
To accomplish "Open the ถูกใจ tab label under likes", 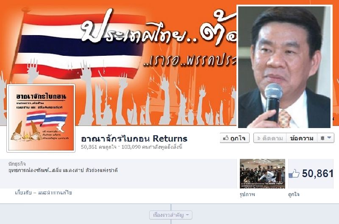I will tap(294, 194).
